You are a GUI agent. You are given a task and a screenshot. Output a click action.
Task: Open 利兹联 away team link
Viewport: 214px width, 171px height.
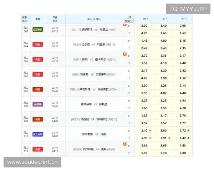coord(101,45)
